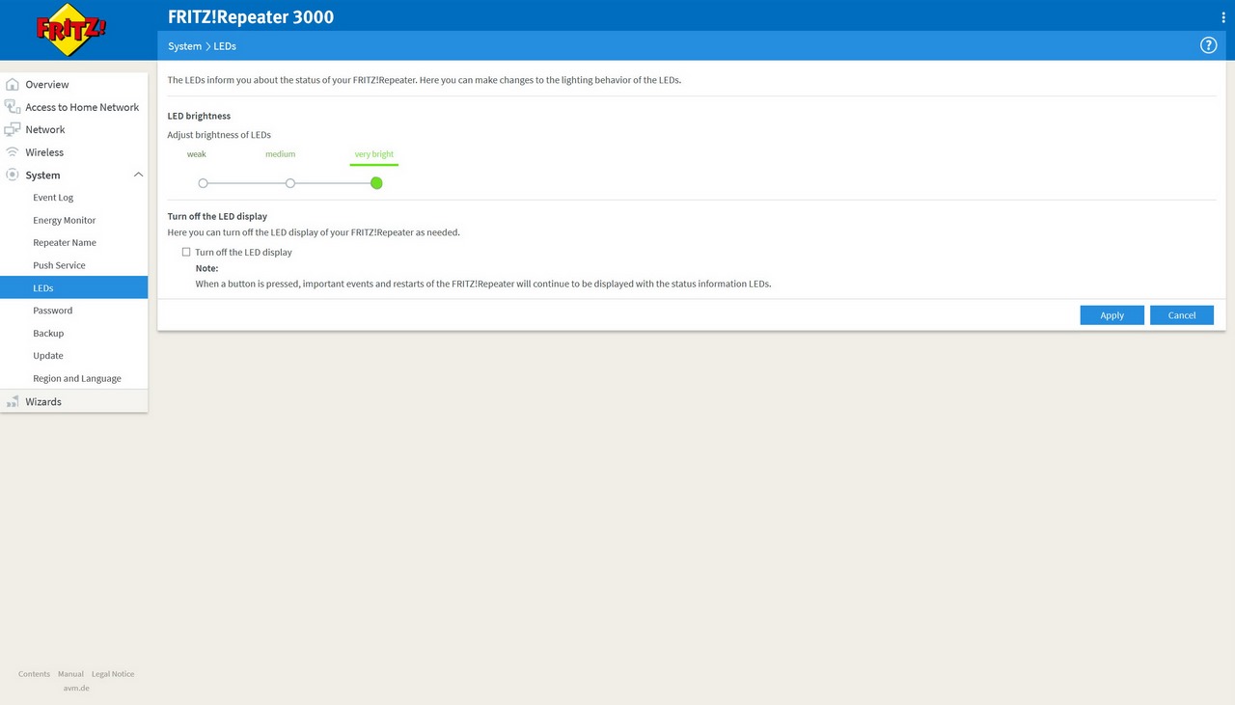Click the Access to Home Network icon
Image resolution: width=1235 pixels, height=705 pixels.
pos(13,107)
